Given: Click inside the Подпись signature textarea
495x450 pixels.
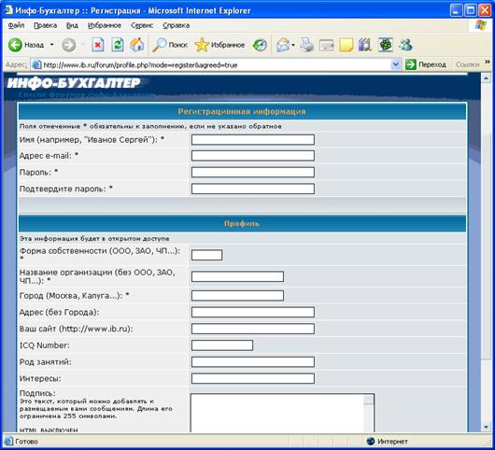Looking at the screenshot, I should click(x=277, y=413).
